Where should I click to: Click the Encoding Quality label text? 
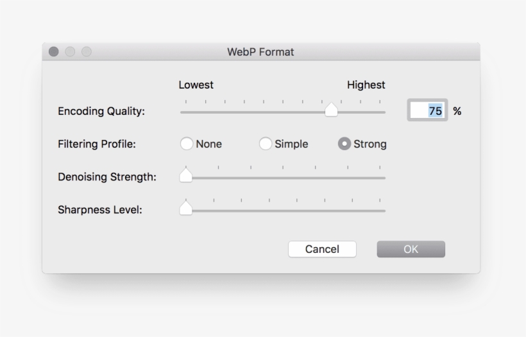pyautogui.click(x=101, y=111)
